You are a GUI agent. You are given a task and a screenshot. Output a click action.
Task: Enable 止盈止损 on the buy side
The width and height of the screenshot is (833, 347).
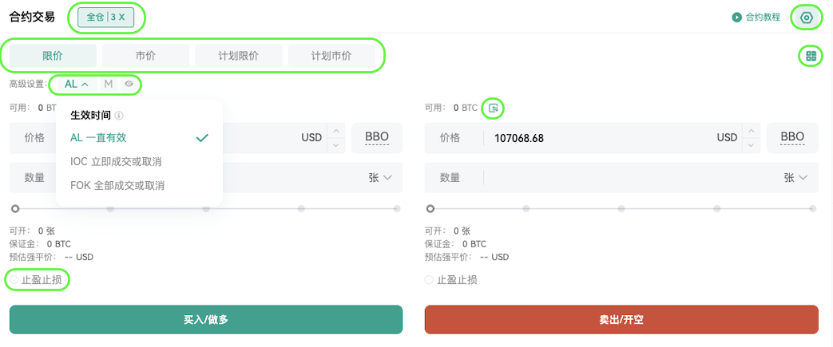[38, 280]
